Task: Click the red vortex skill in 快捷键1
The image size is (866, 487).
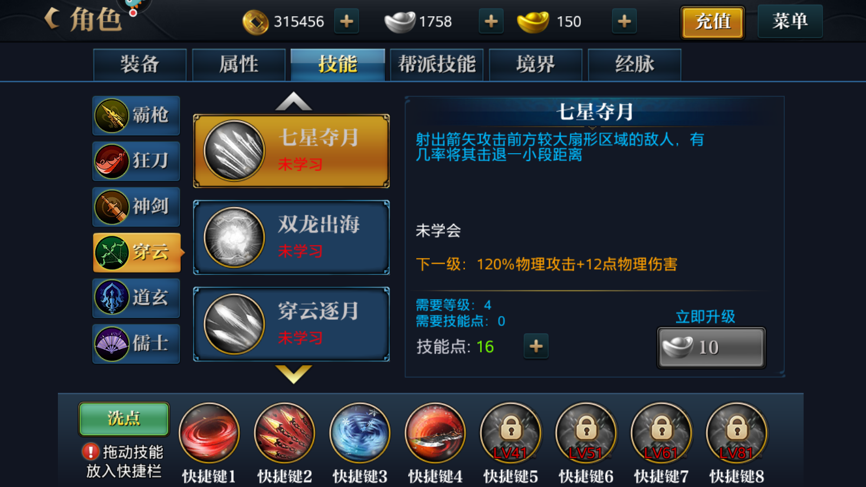Action: pos(209,433)
